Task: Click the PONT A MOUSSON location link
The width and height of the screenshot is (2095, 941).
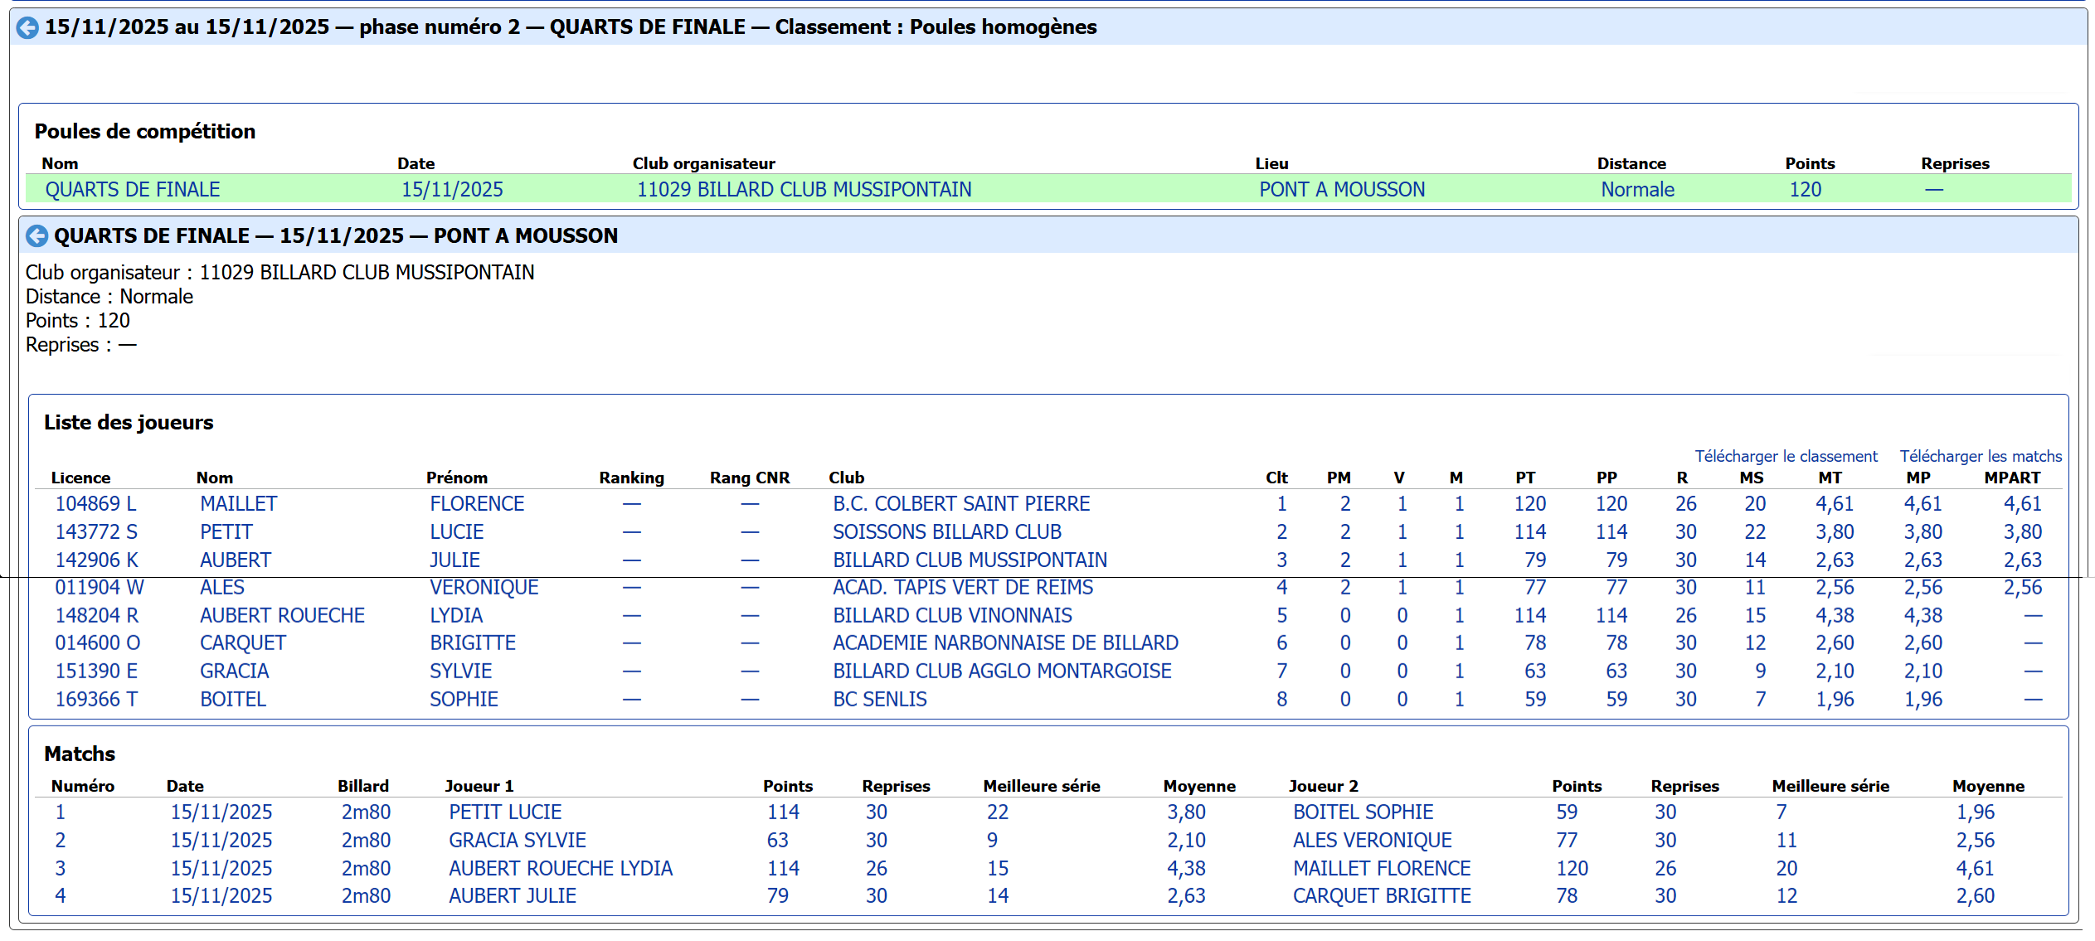Action: tap(1341, 190)
